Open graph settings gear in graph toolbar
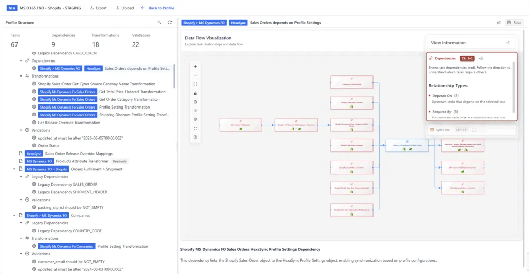 pyautogui.click(x=195, y=119)
